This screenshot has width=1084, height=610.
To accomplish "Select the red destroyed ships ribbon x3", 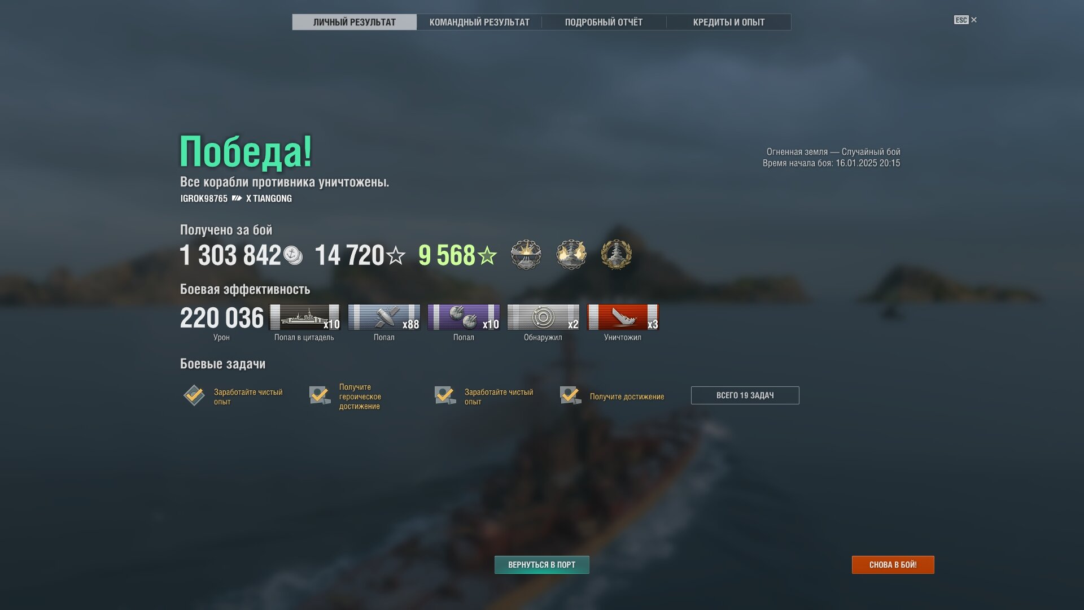I will point(623,317).
